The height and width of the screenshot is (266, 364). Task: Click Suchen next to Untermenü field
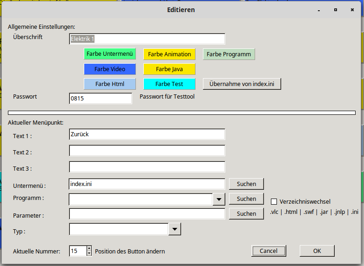pos(246,184)
